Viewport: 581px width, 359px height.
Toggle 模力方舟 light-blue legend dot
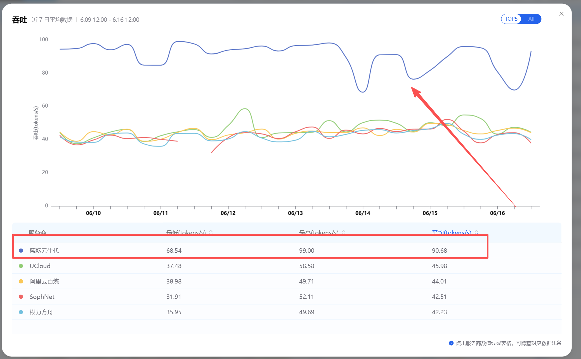click(21, 312)
